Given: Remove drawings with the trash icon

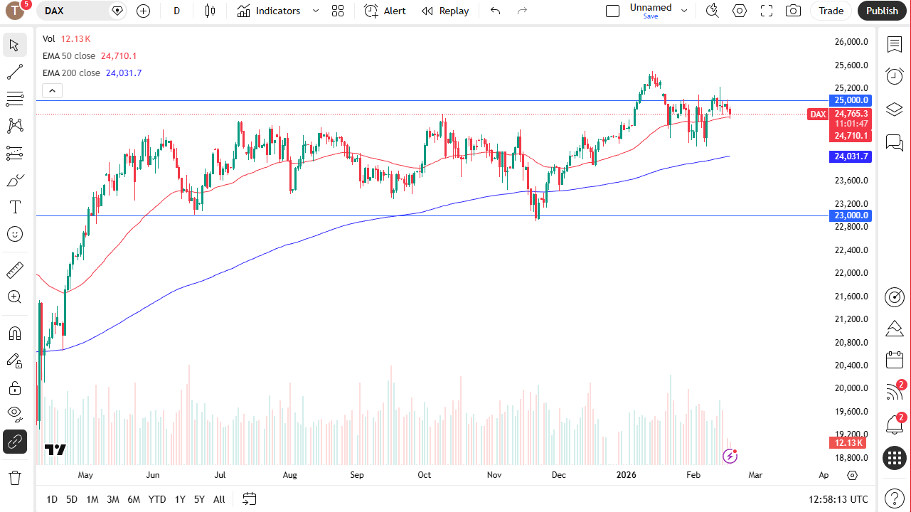Looking at the screenshot, I should pos(15,476).
